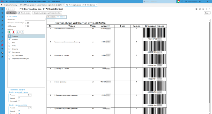Click 'Сохранить настройки для маркетплейса' button
212x114 pixels.
click(x=47, y=13)
